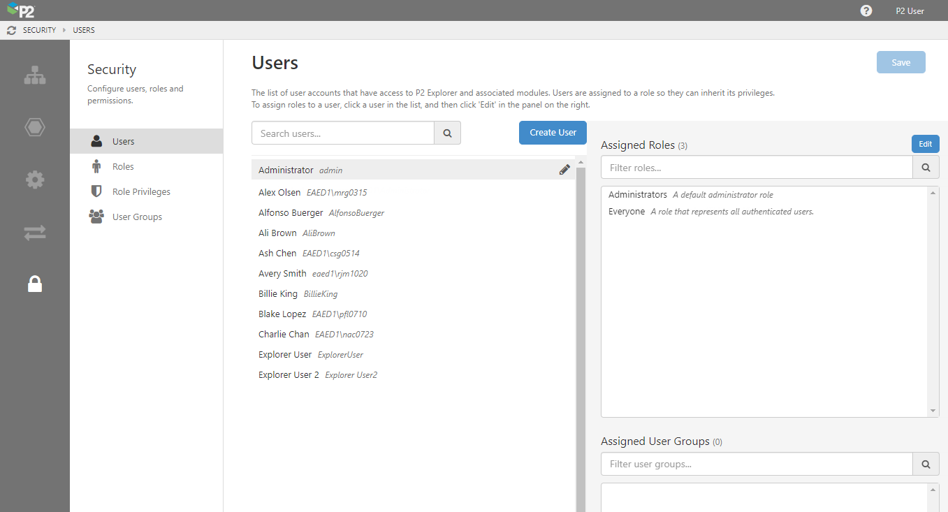Click the Filter user groups input field
948x512 pixels.
click(x=757, y=464)
